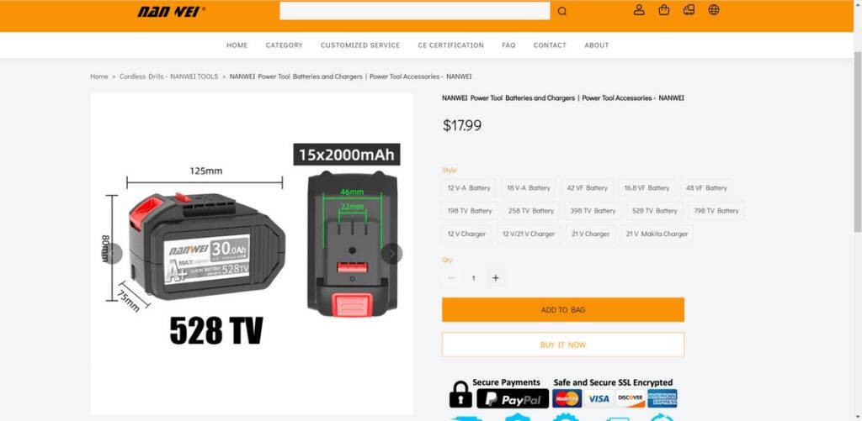Click the BUY IT NOW button
The width and height of the screenshot is (862, 421).
[563, 345]
